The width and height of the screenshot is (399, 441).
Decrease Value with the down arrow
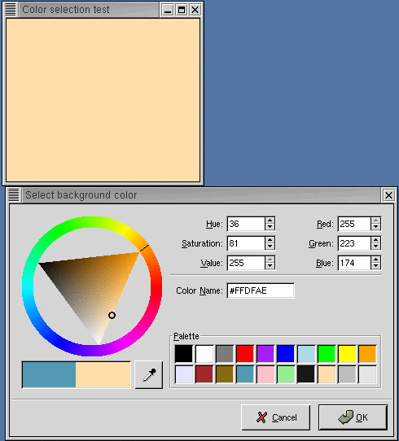(270, 266)
